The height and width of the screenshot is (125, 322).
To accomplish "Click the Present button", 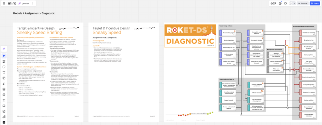I will click(303, 3).
